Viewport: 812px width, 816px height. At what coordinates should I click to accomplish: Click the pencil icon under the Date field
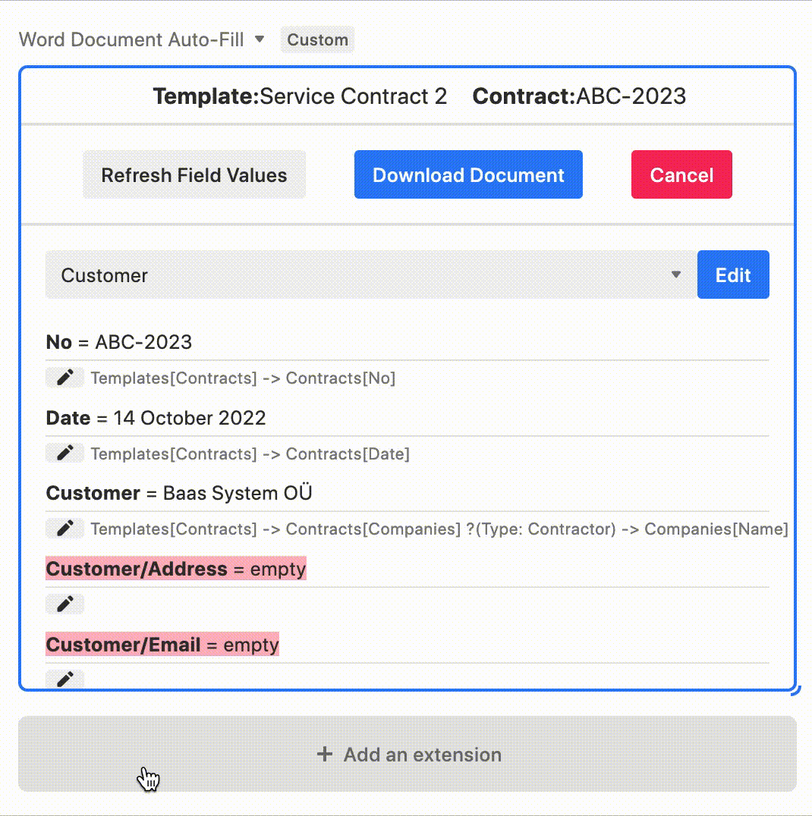pyautogui.click(x=65, y=454)
